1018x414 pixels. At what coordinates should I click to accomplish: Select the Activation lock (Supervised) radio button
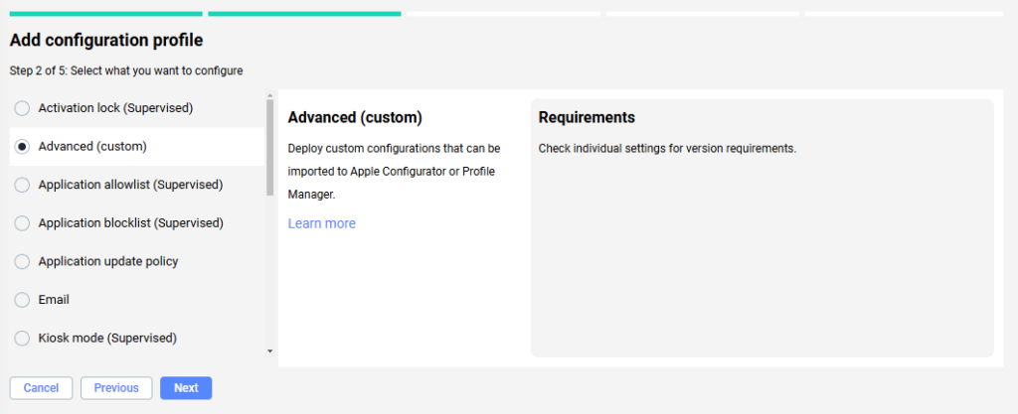pos(22,108)
